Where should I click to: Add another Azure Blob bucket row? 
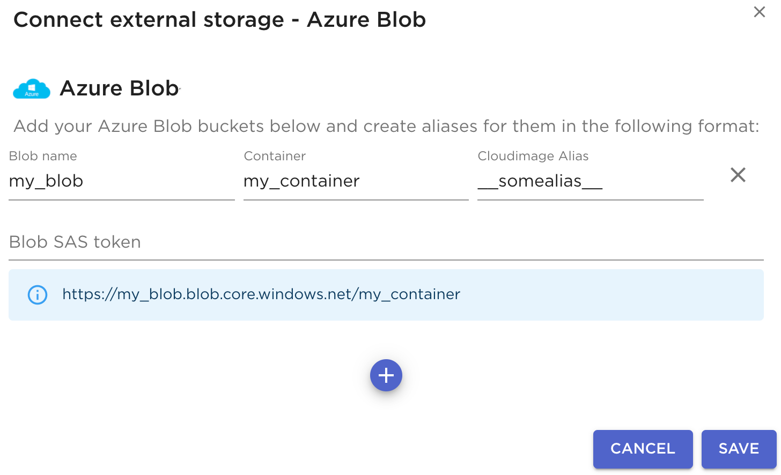coord(386,375)
